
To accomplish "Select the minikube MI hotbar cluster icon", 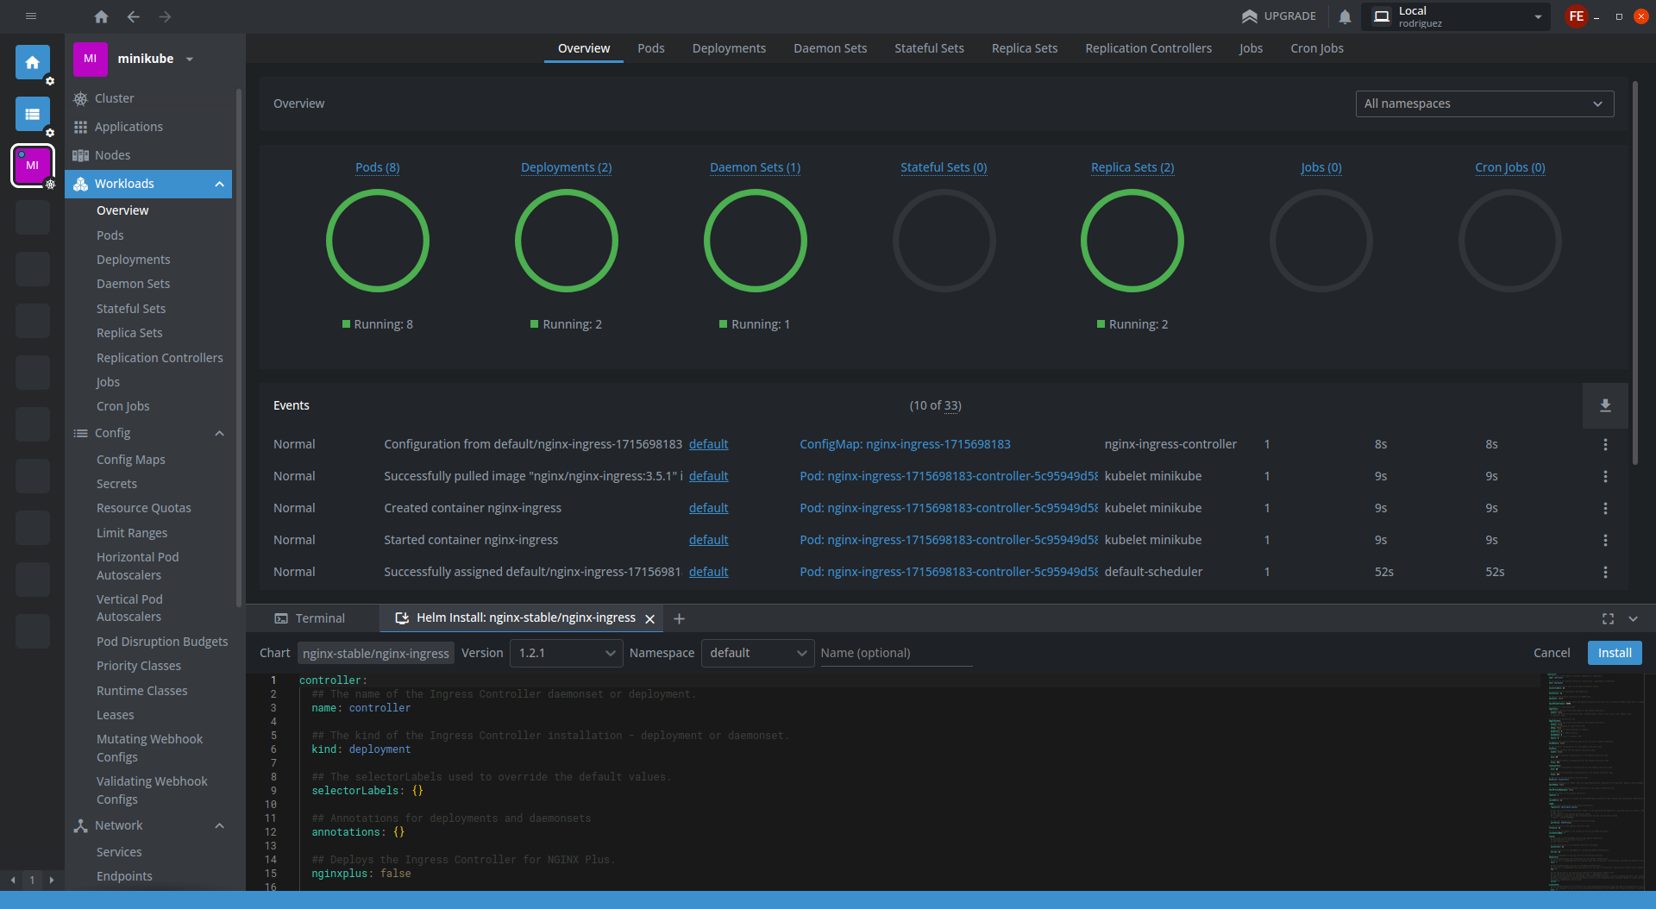I will (x=33, y=165).
